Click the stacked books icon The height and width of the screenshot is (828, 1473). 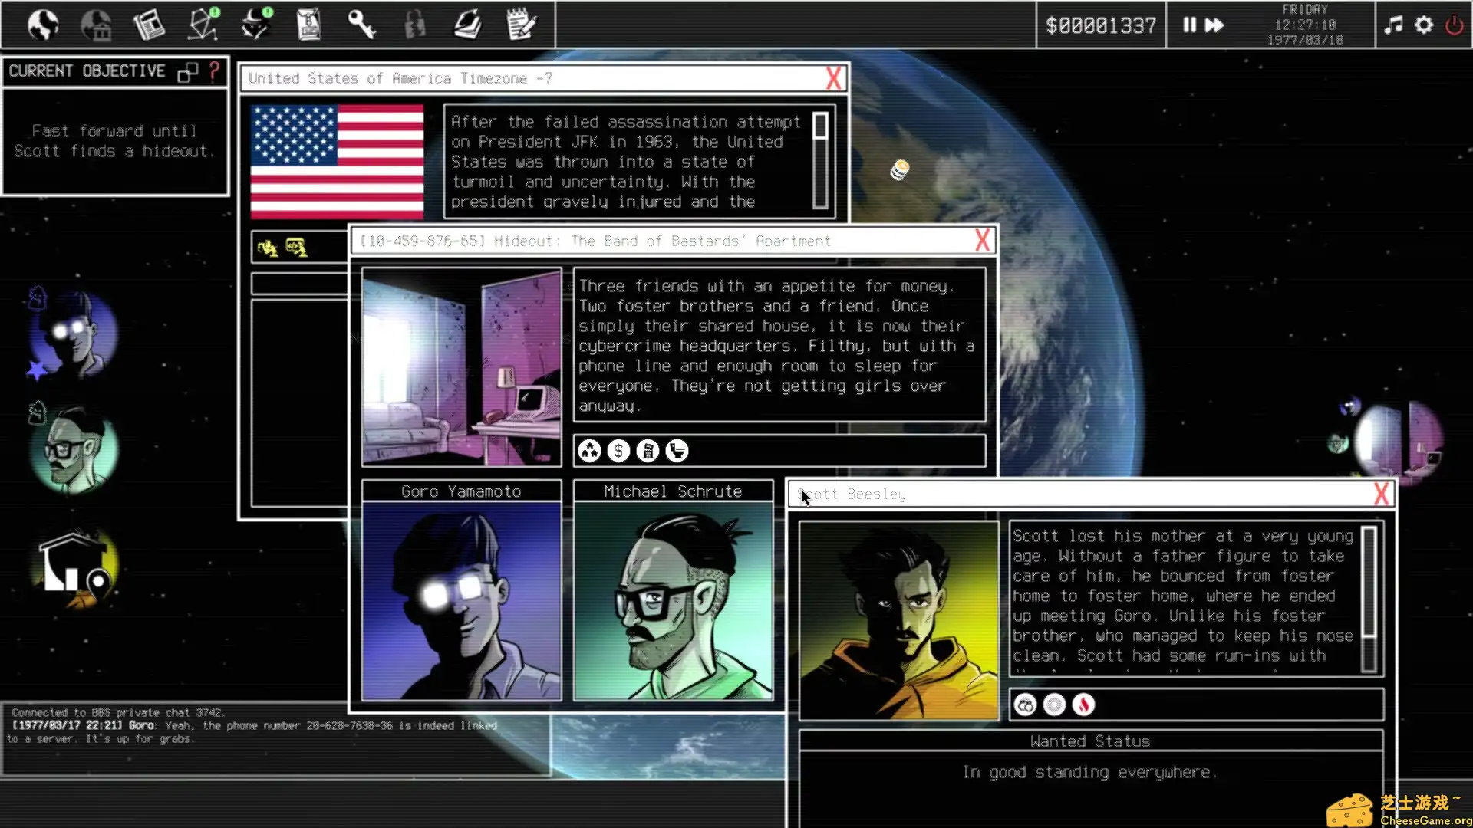click(x=467, y=25)
